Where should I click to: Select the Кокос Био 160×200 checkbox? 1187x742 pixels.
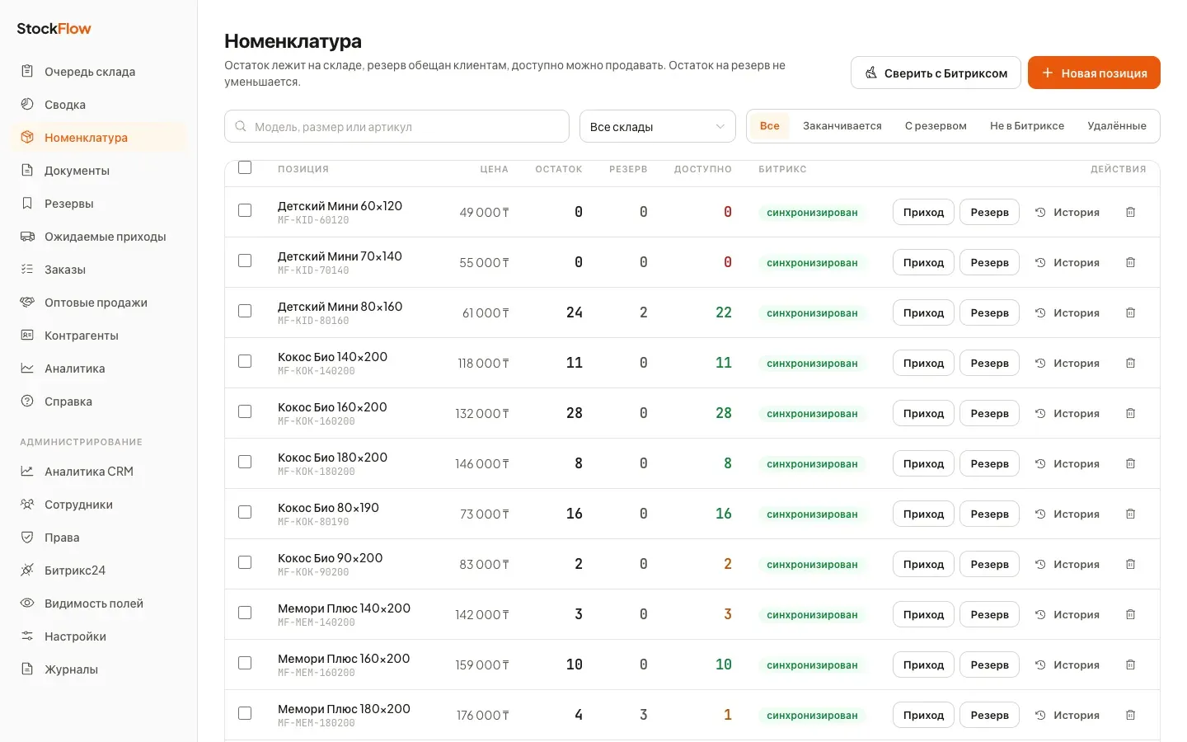(x=245, y=411)
